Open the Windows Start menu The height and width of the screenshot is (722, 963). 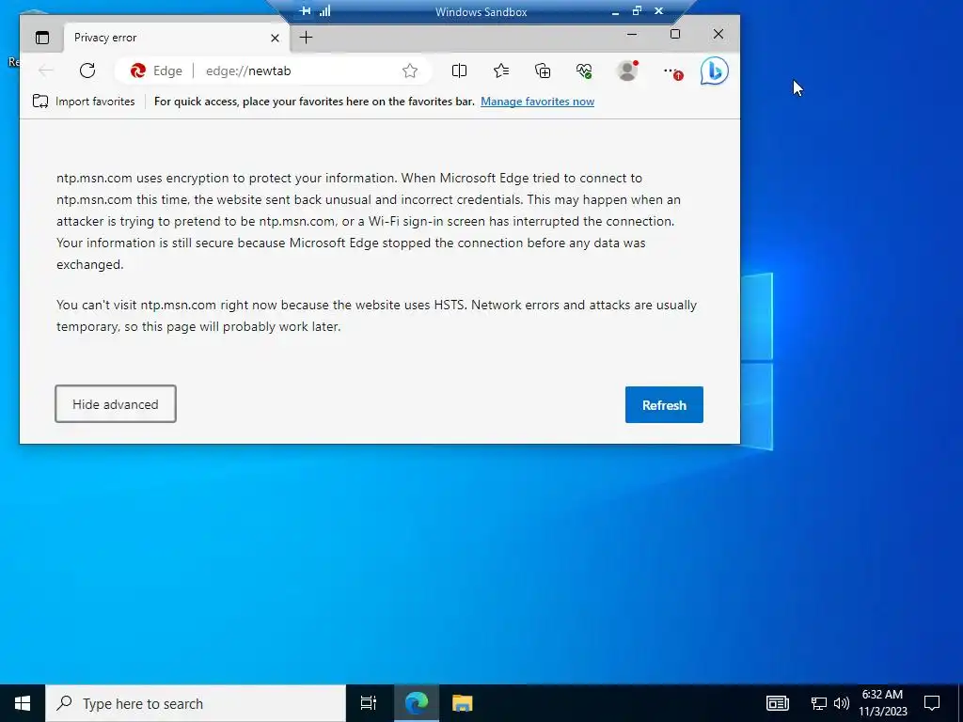point(23,703)
